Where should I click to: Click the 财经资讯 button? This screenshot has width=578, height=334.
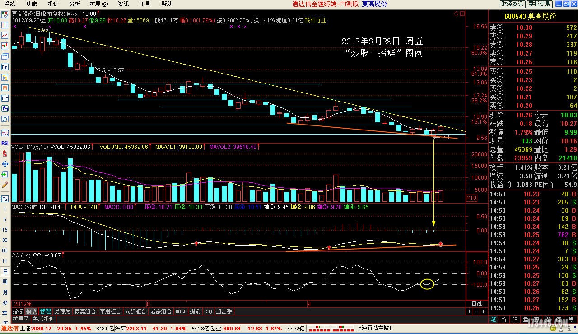click(x=512, y=4)
